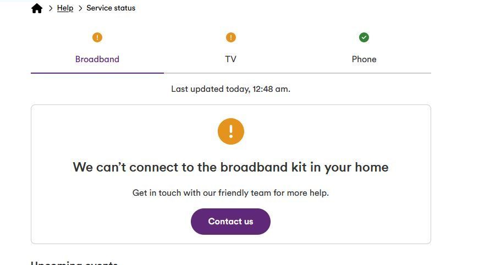
Task: Click the Last updated today timestamp text
Action: coord(230,89)
